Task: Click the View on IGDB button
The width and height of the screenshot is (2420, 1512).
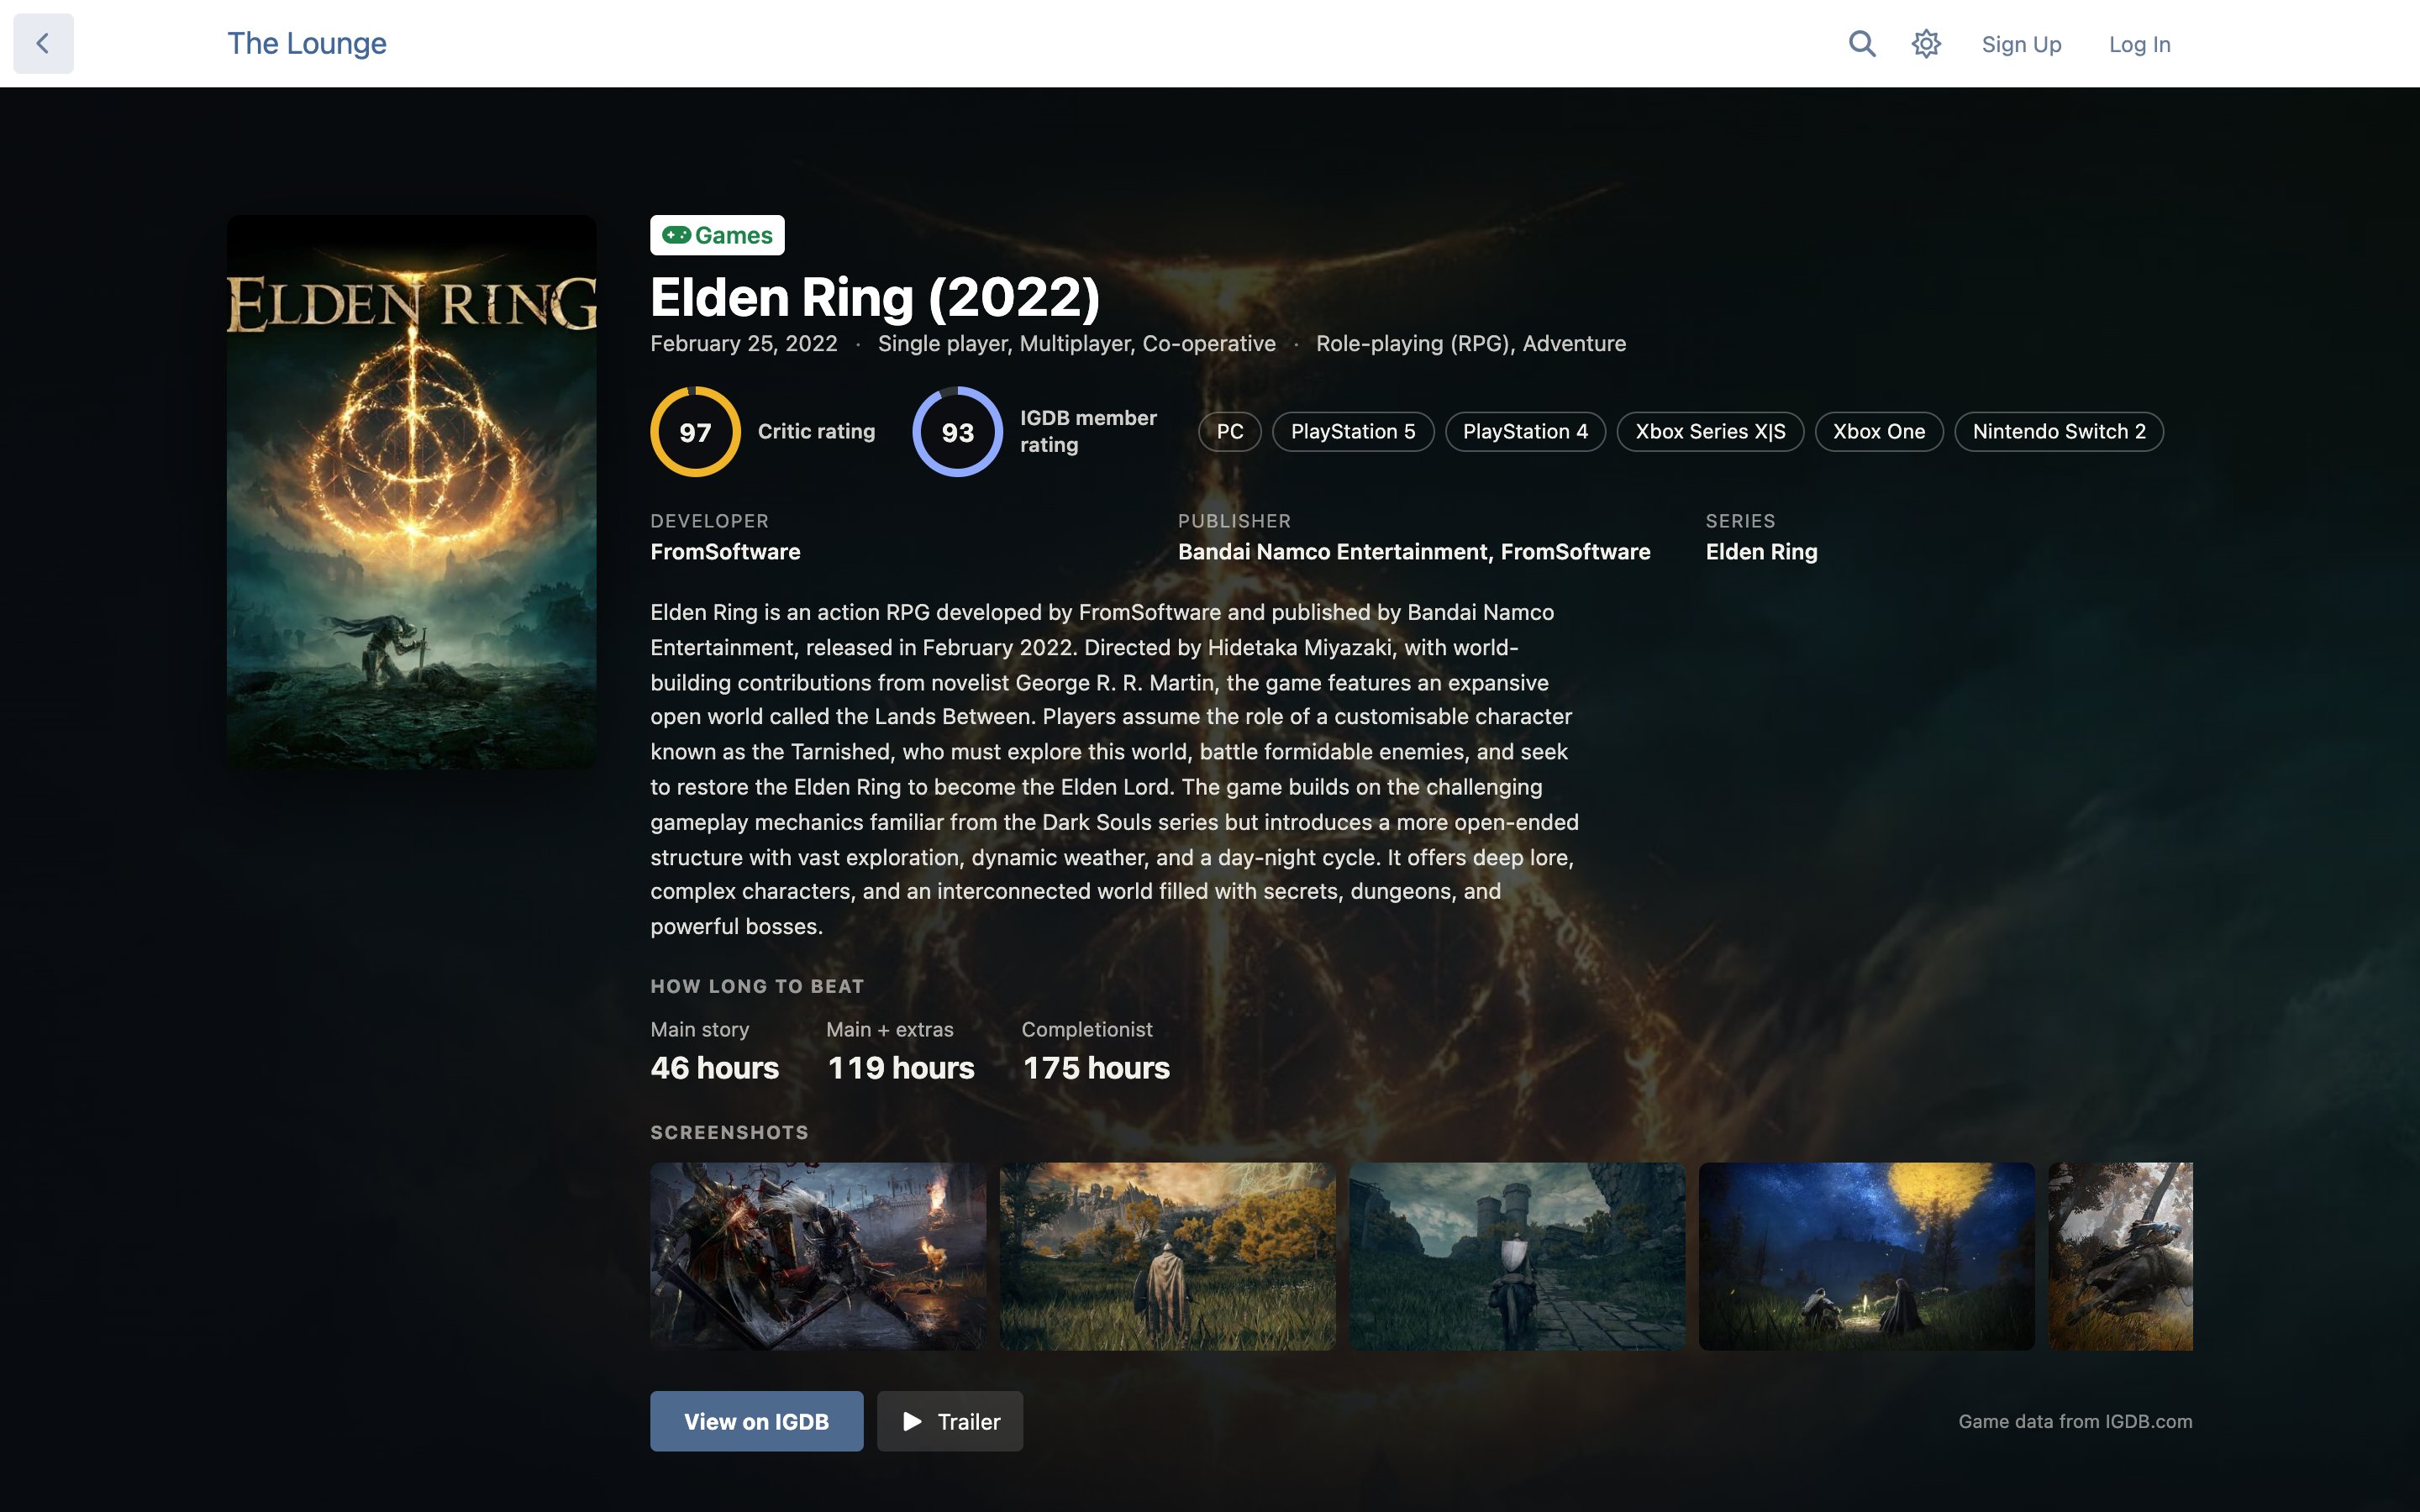Action: [x=756, y=1421]
